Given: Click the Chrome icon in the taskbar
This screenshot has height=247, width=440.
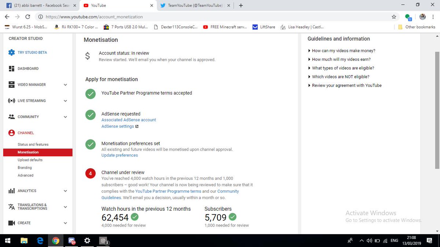Looking at the screenshot, I should point(56,240).
